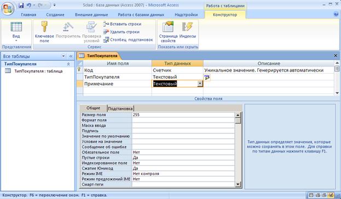This screenshot has width=341, height=199.
Task: Click property update options smart icon
Action: pyautogui.click(x=207, y=77)
